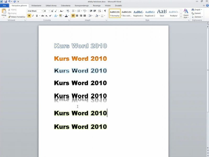Click the Clear Formatting icon
The height and width of the screenshot is (157, 209).
[68, 11]
